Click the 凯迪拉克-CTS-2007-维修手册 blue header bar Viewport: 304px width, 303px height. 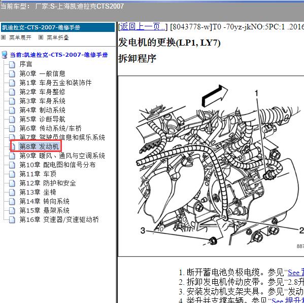[x=58, y=27]
